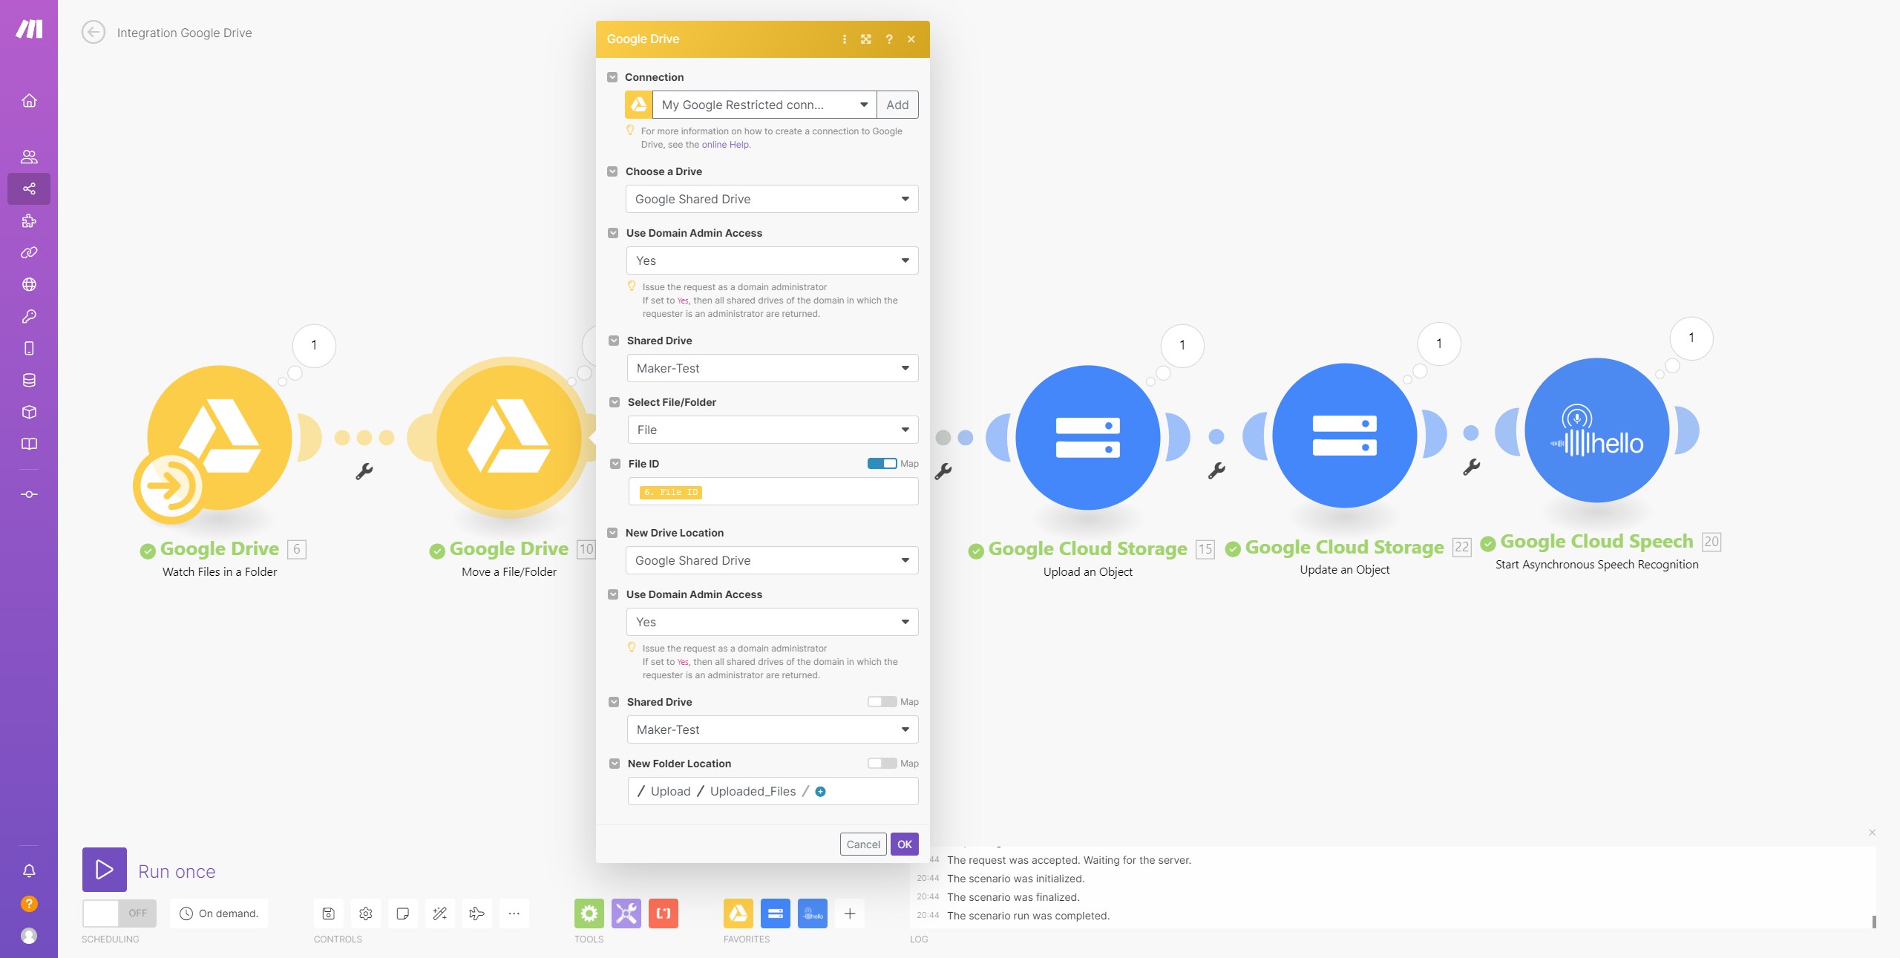Toggle the Choose a Drive section checkbox
The image size is (1900, 958).
612,171
